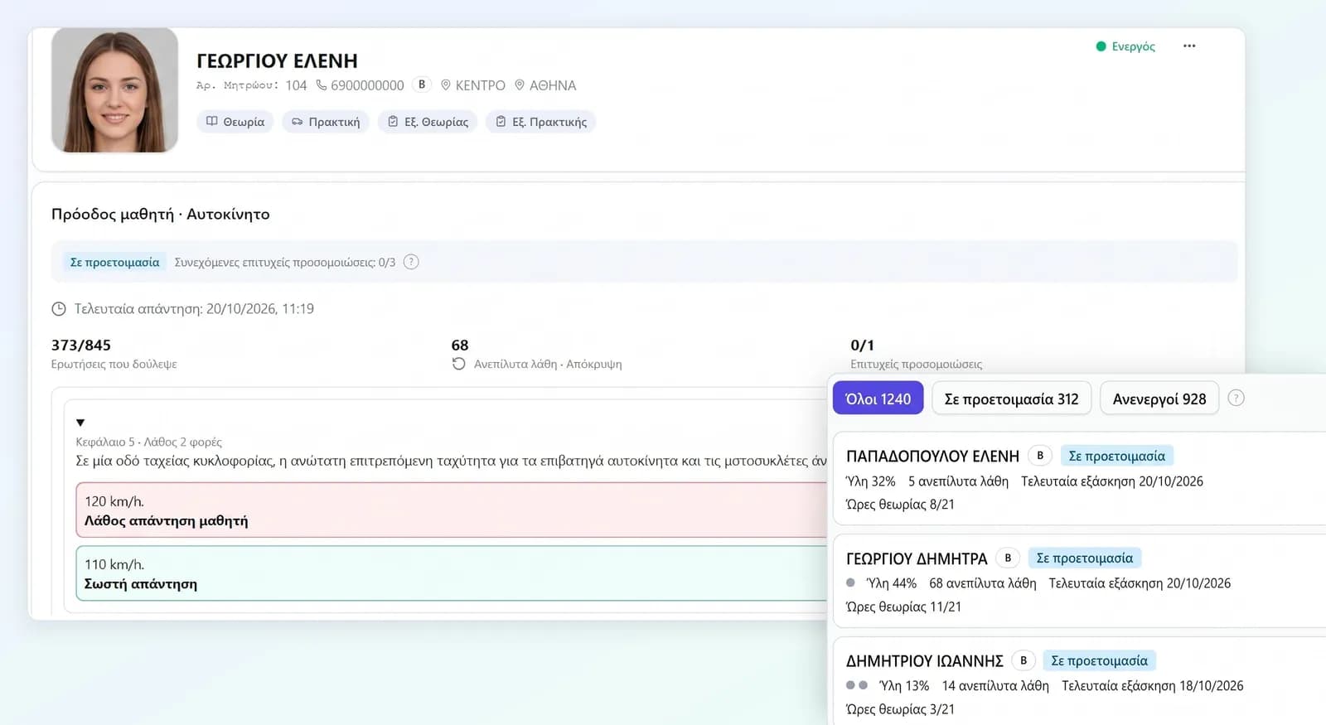
Task: Open the three-dots menu beside Ενεργός
Action: pos(1189,46)
